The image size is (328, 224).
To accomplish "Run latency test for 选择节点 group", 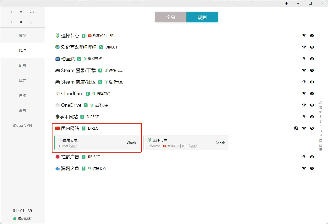I will pyautogui.click(x=304, y=36).
